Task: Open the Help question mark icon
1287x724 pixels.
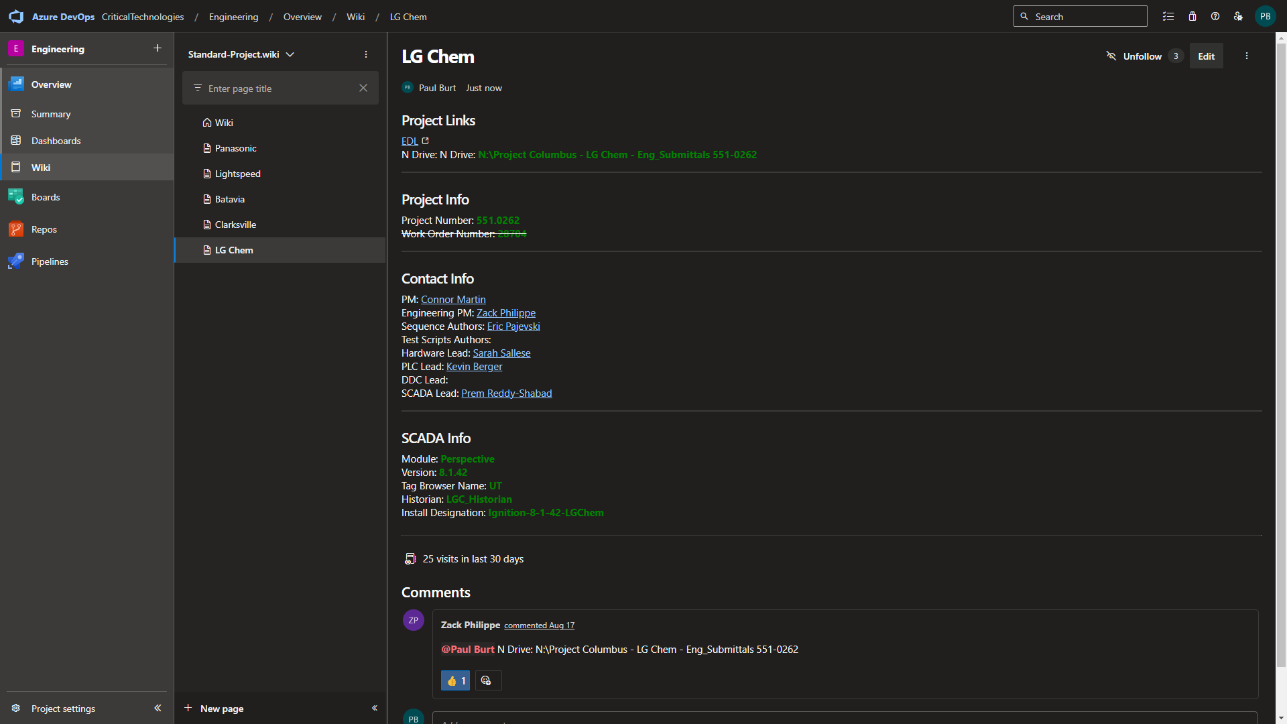Action: [1215, 17]
